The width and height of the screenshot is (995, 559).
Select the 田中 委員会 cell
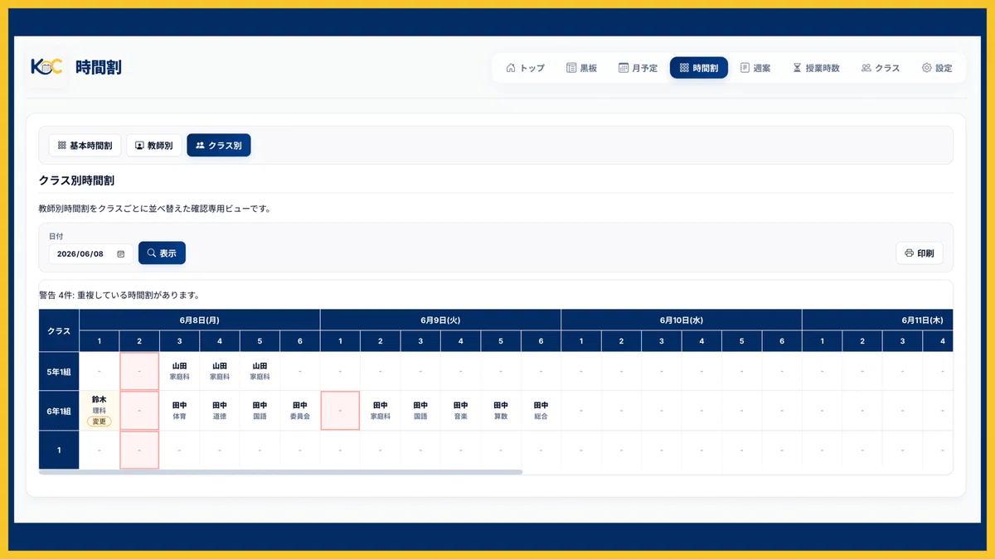[300, 411]
